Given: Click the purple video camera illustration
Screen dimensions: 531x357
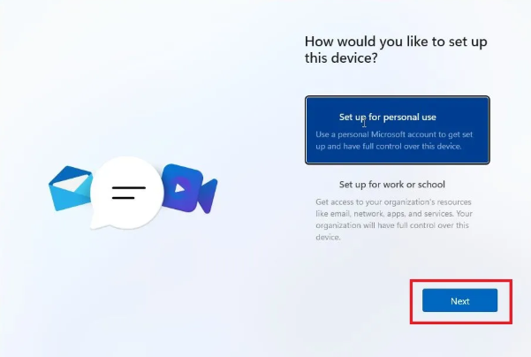Looking at the screenshot, I should (189, 188).
